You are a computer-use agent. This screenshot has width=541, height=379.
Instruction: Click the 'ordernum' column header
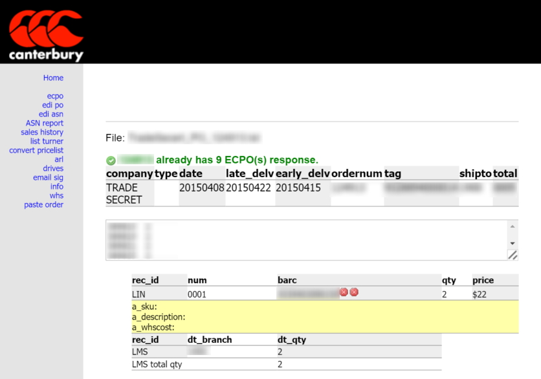click(x=357, y=173)
